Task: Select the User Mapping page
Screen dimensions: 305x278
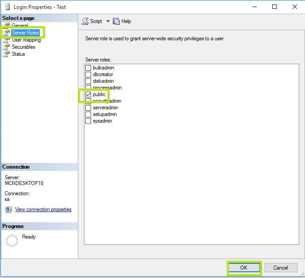Action: [x=26, y=40]
